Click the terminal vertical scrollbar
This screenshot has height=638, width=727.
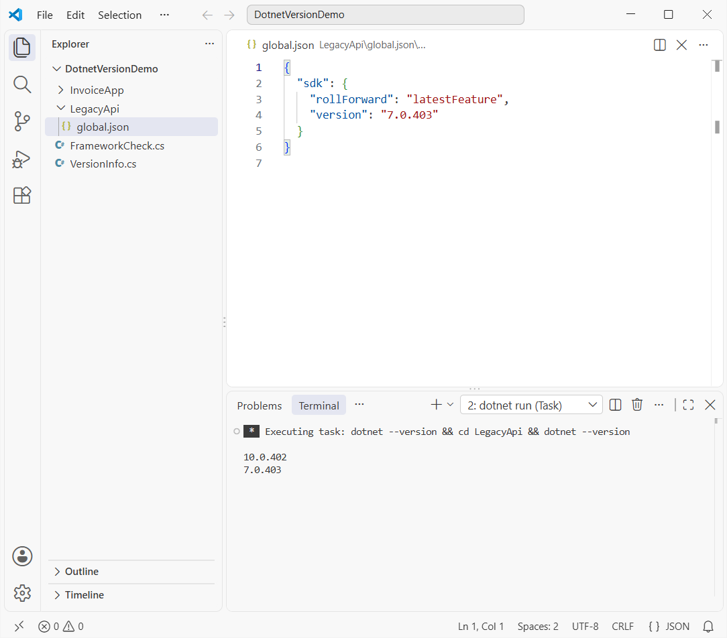(716, 507)
